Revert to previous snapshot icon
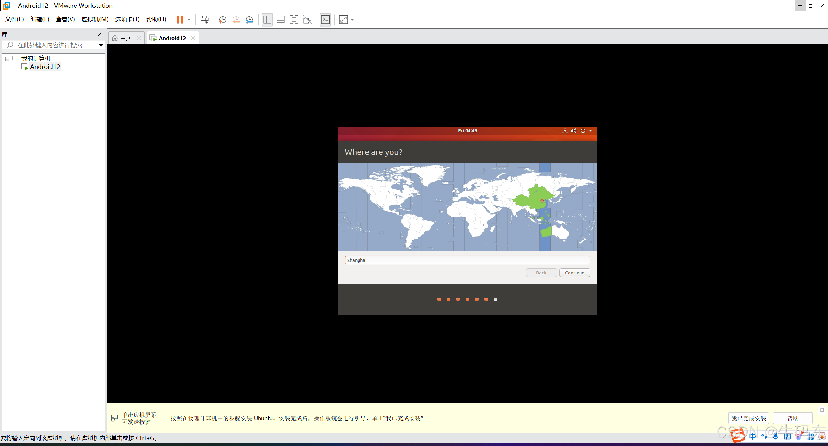 236,19
